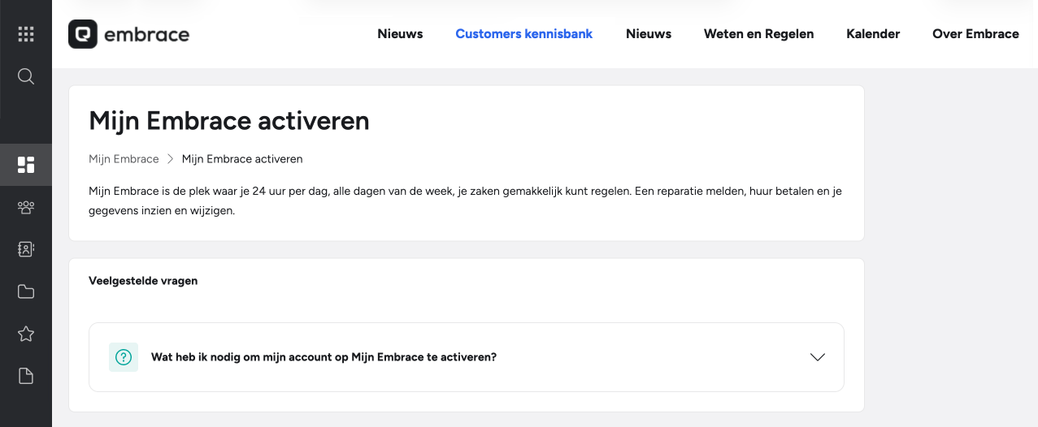Screen dimensions: 1038x427
Task: Go to Mijn Embrace breadcrumb link
Action: 124,159
